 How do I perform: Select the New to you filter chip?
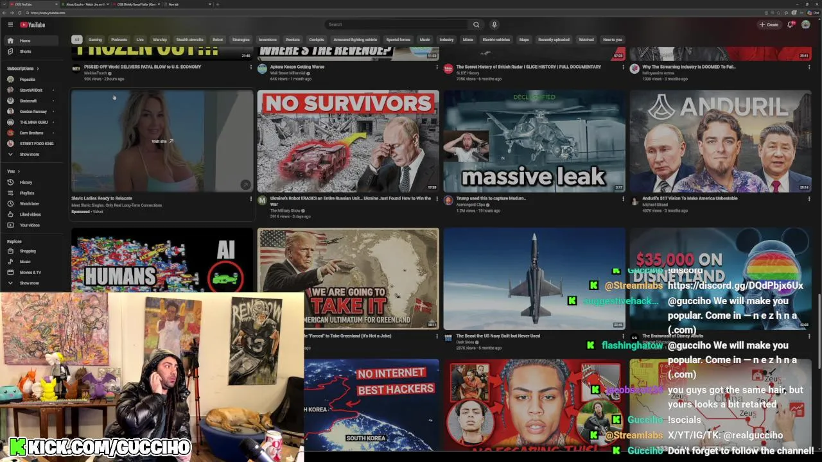click(x=613, y=40)
